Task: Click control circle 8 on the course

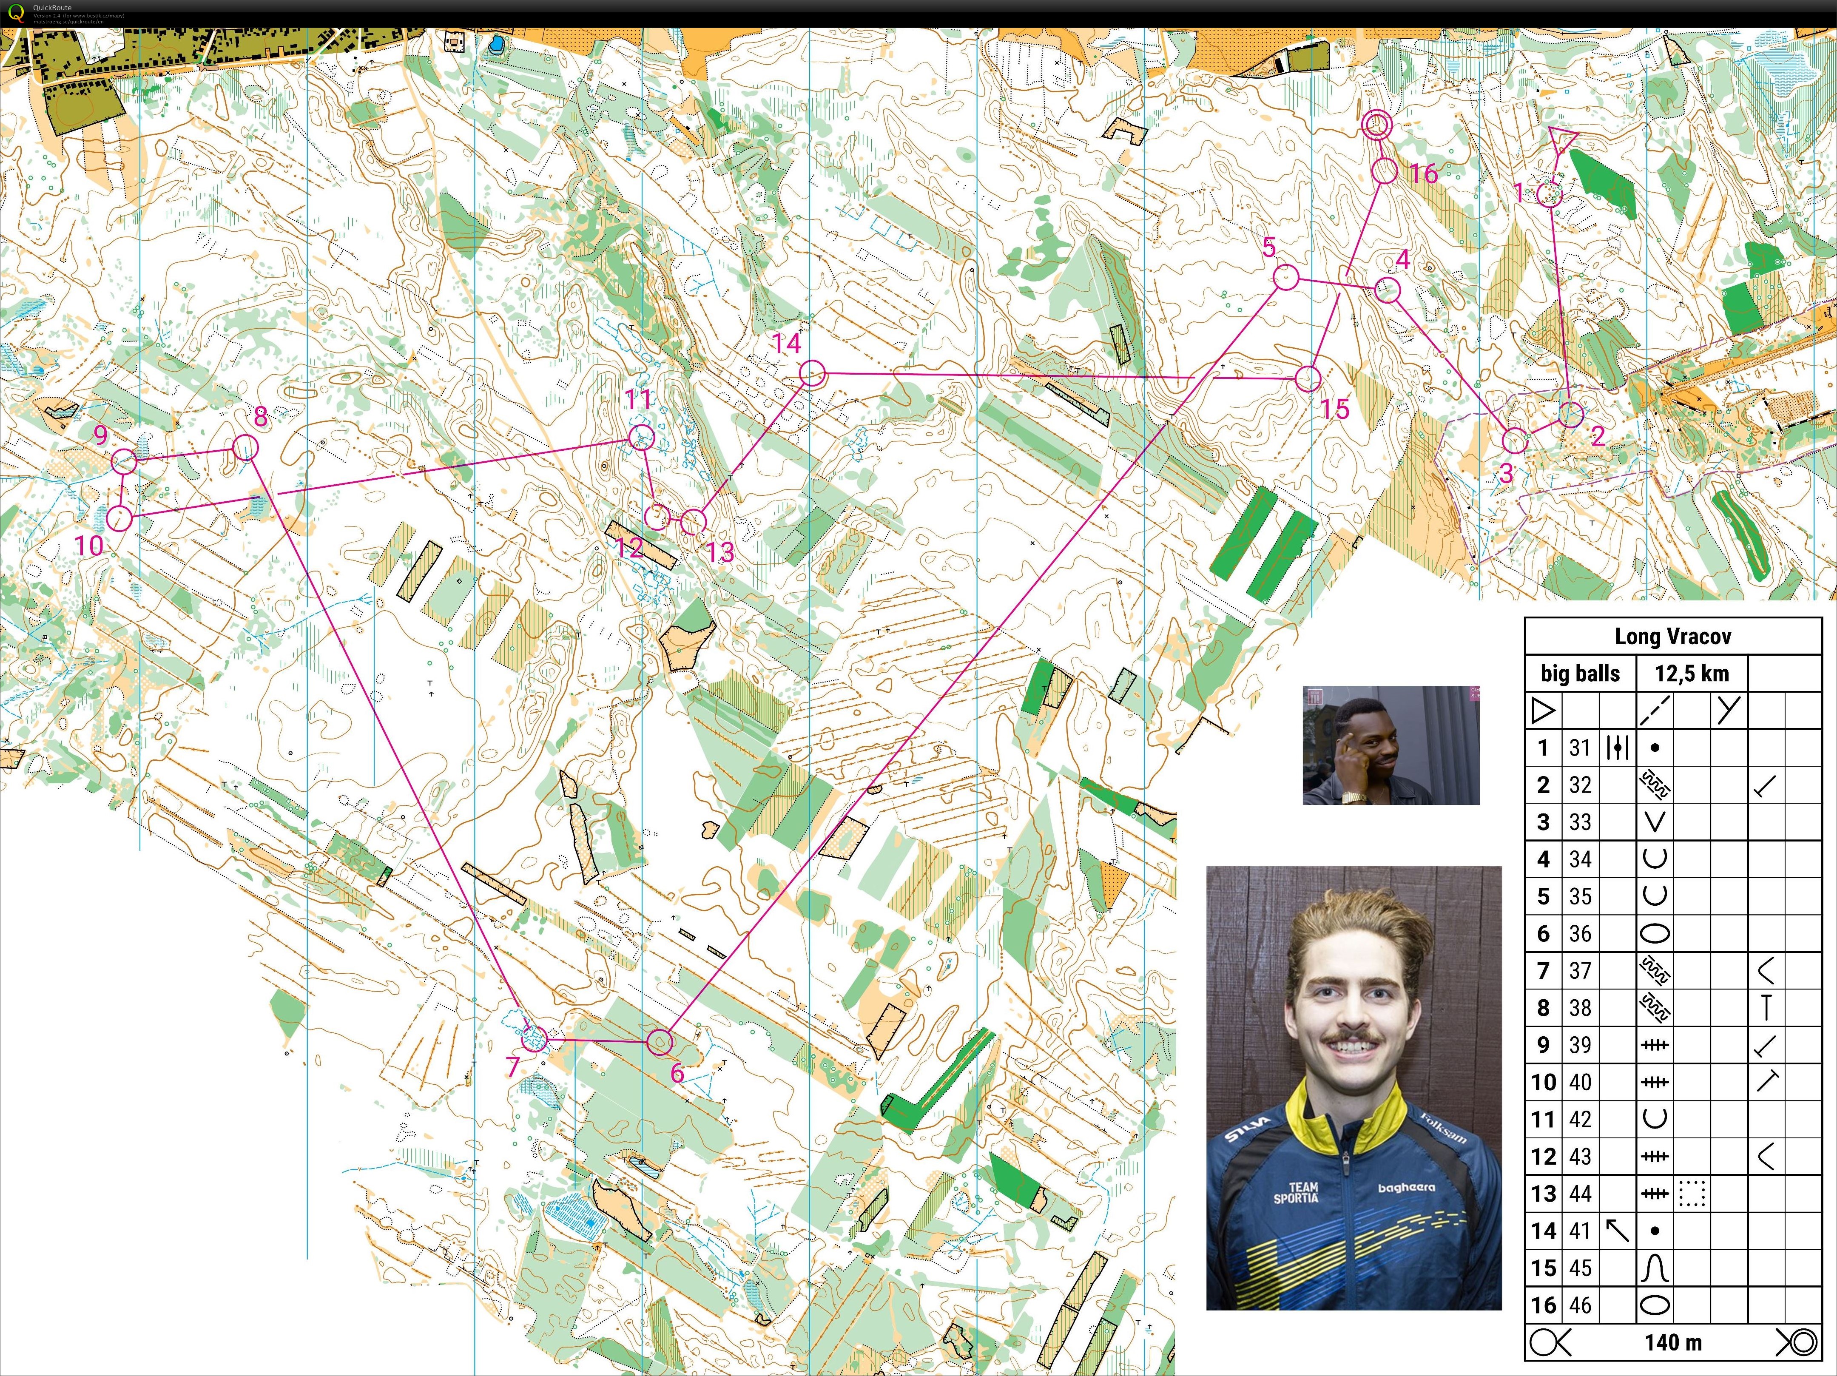Action: click(246, 448)
